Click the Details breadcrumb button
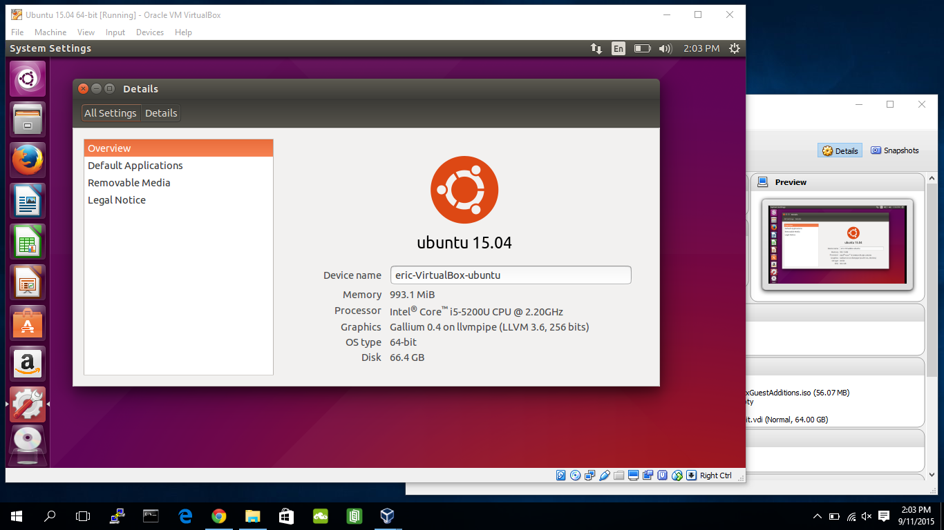 pos(161,113)
